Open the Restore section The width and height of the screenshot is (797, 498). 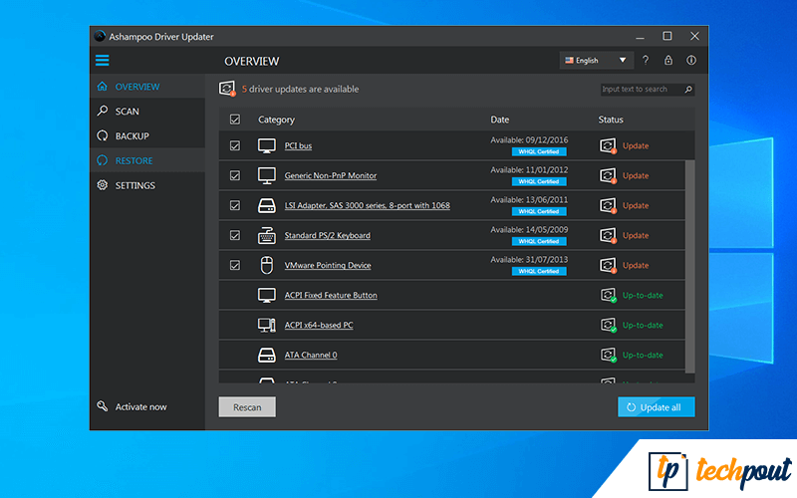147,160
